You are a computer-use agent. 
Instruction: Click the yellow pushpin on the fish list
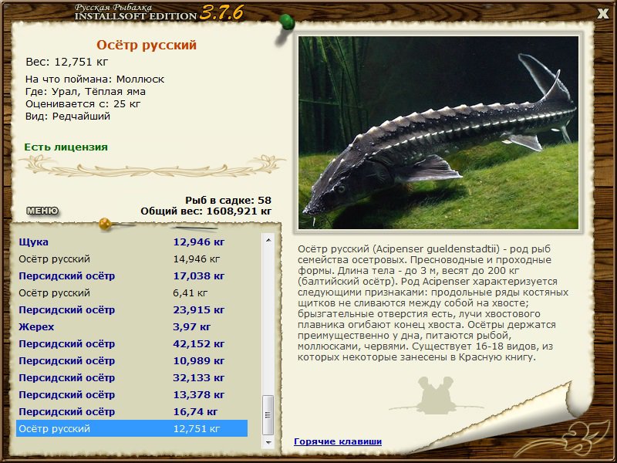(105, 224)
